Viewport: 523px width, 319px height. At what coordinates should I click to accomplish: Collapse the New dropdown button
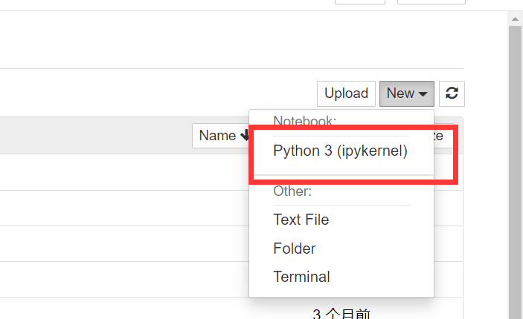click(x=407, y=93)
